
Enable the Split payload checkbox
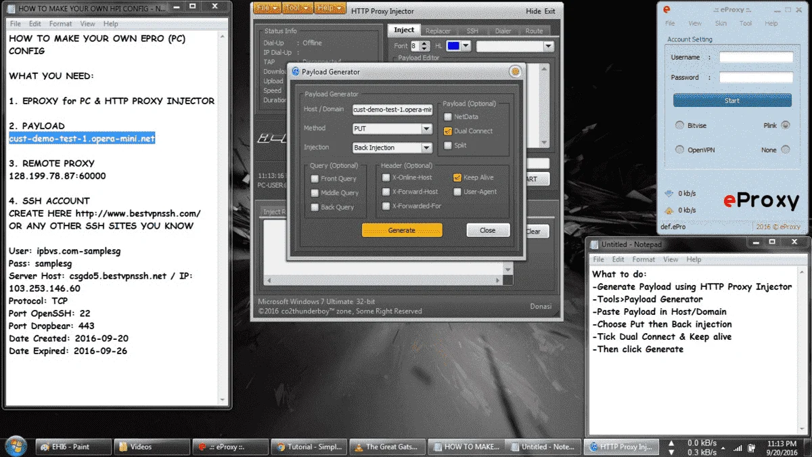448,146
